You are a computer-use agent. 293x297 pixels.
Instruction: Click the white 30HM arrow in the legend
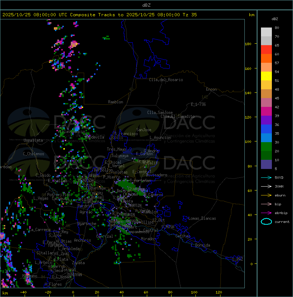pos(266,186)
